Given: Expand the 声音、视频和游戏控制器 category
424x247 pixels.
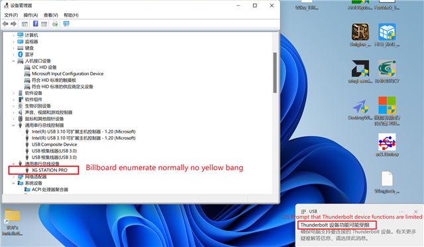Looking at the screenshot, I should pyautogui.click(x=13, y=112).
